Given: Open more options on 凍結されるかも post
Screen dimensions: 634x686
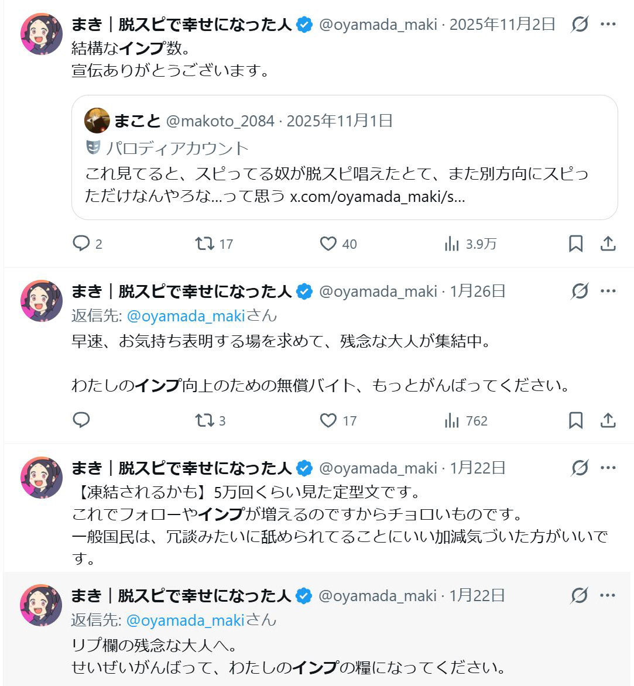Looking at the screenshot, I should pos(609,468).
